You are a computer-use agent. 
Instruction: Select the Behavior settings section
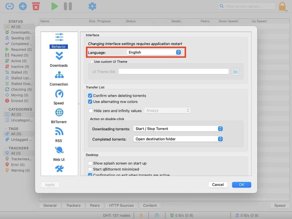59,41
